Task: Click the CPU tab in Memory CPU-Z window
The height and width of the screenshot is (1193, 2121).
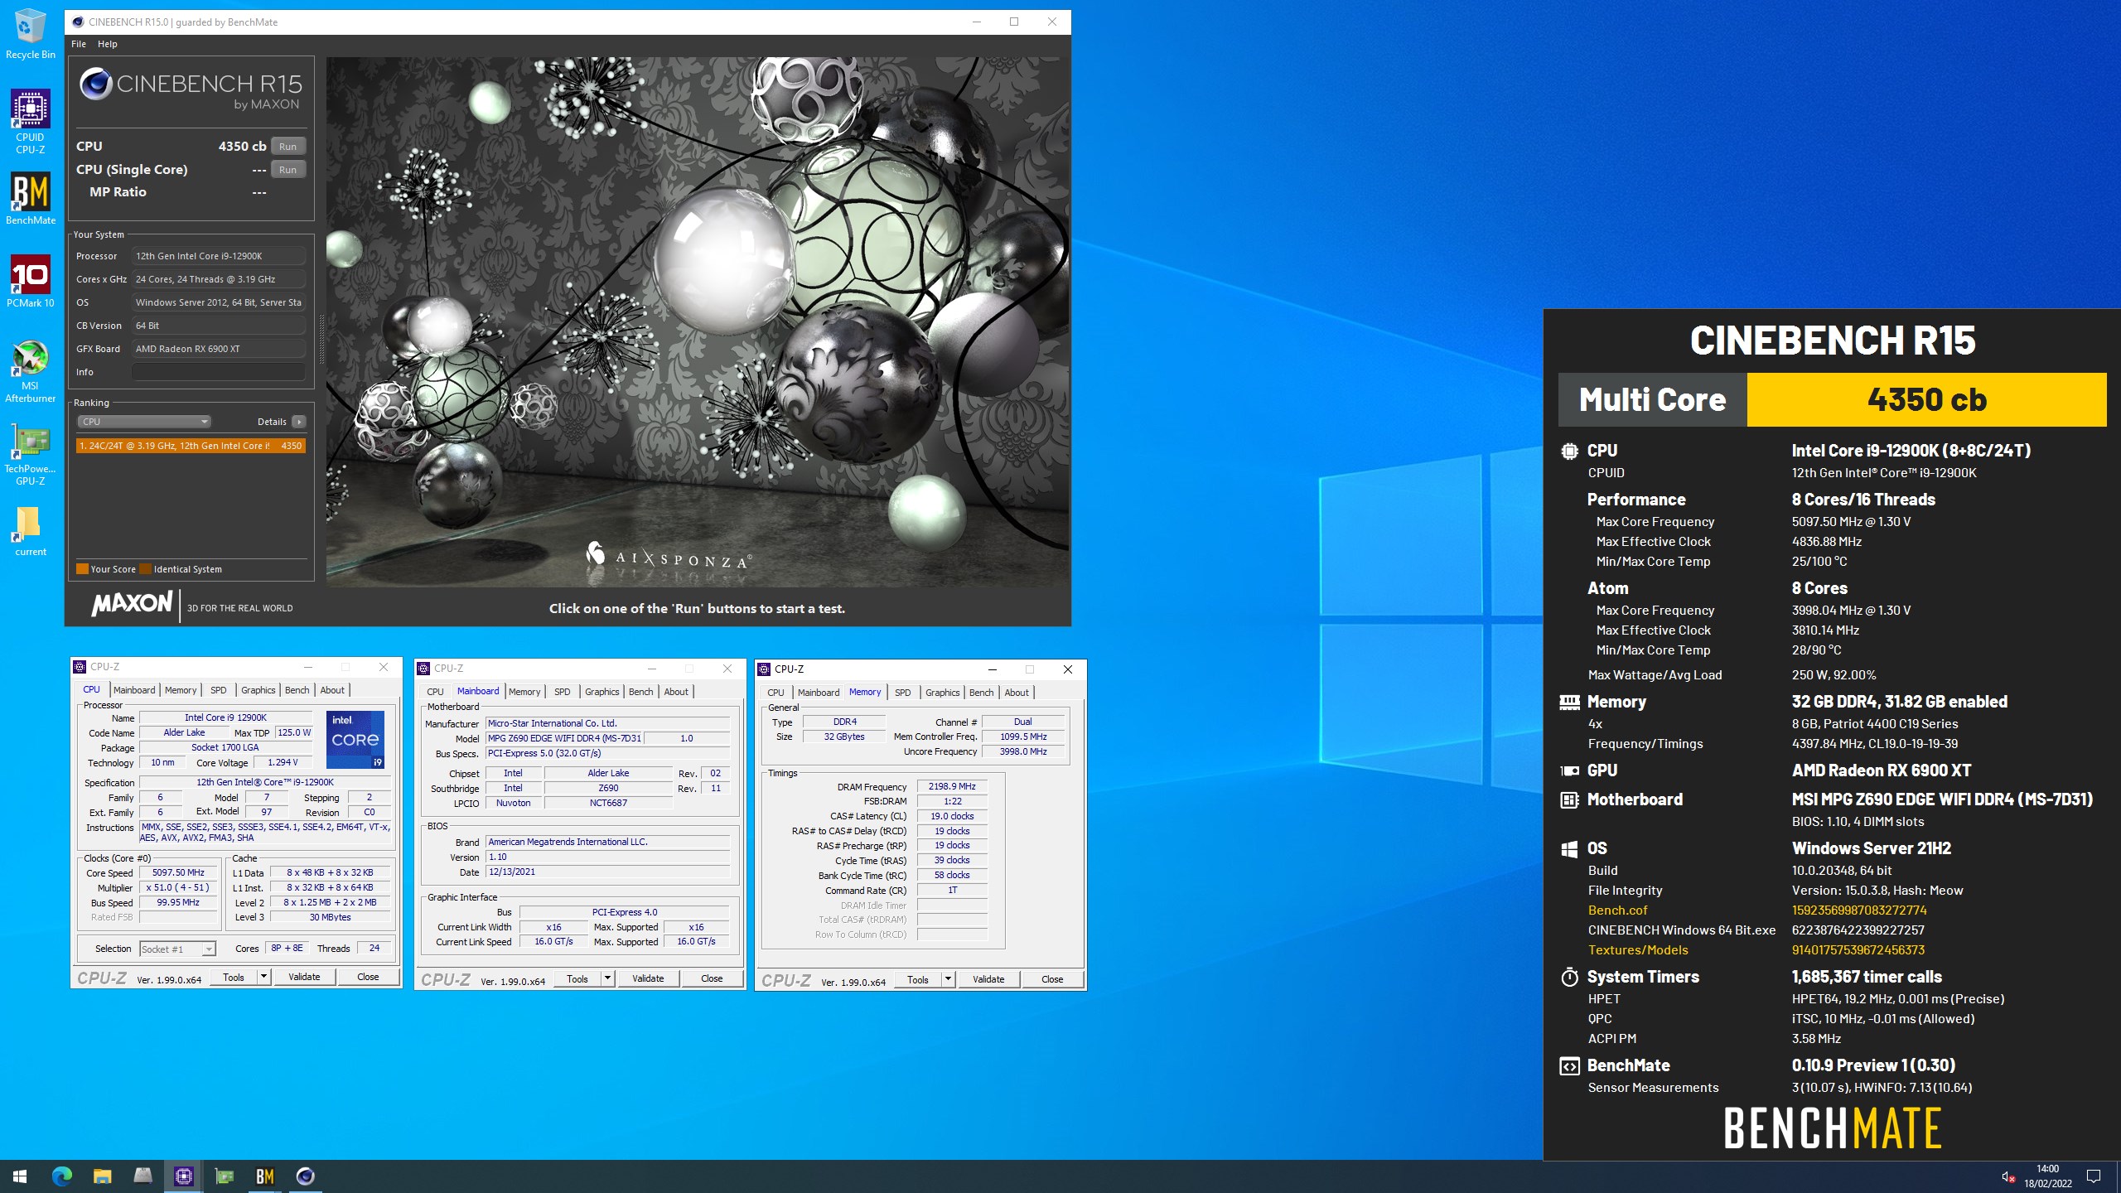Action: click(x=775, y=693)
